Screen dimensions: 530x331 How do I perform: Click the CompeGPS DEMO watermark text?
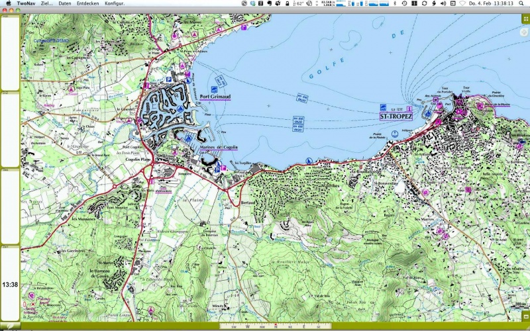[51, 41]
